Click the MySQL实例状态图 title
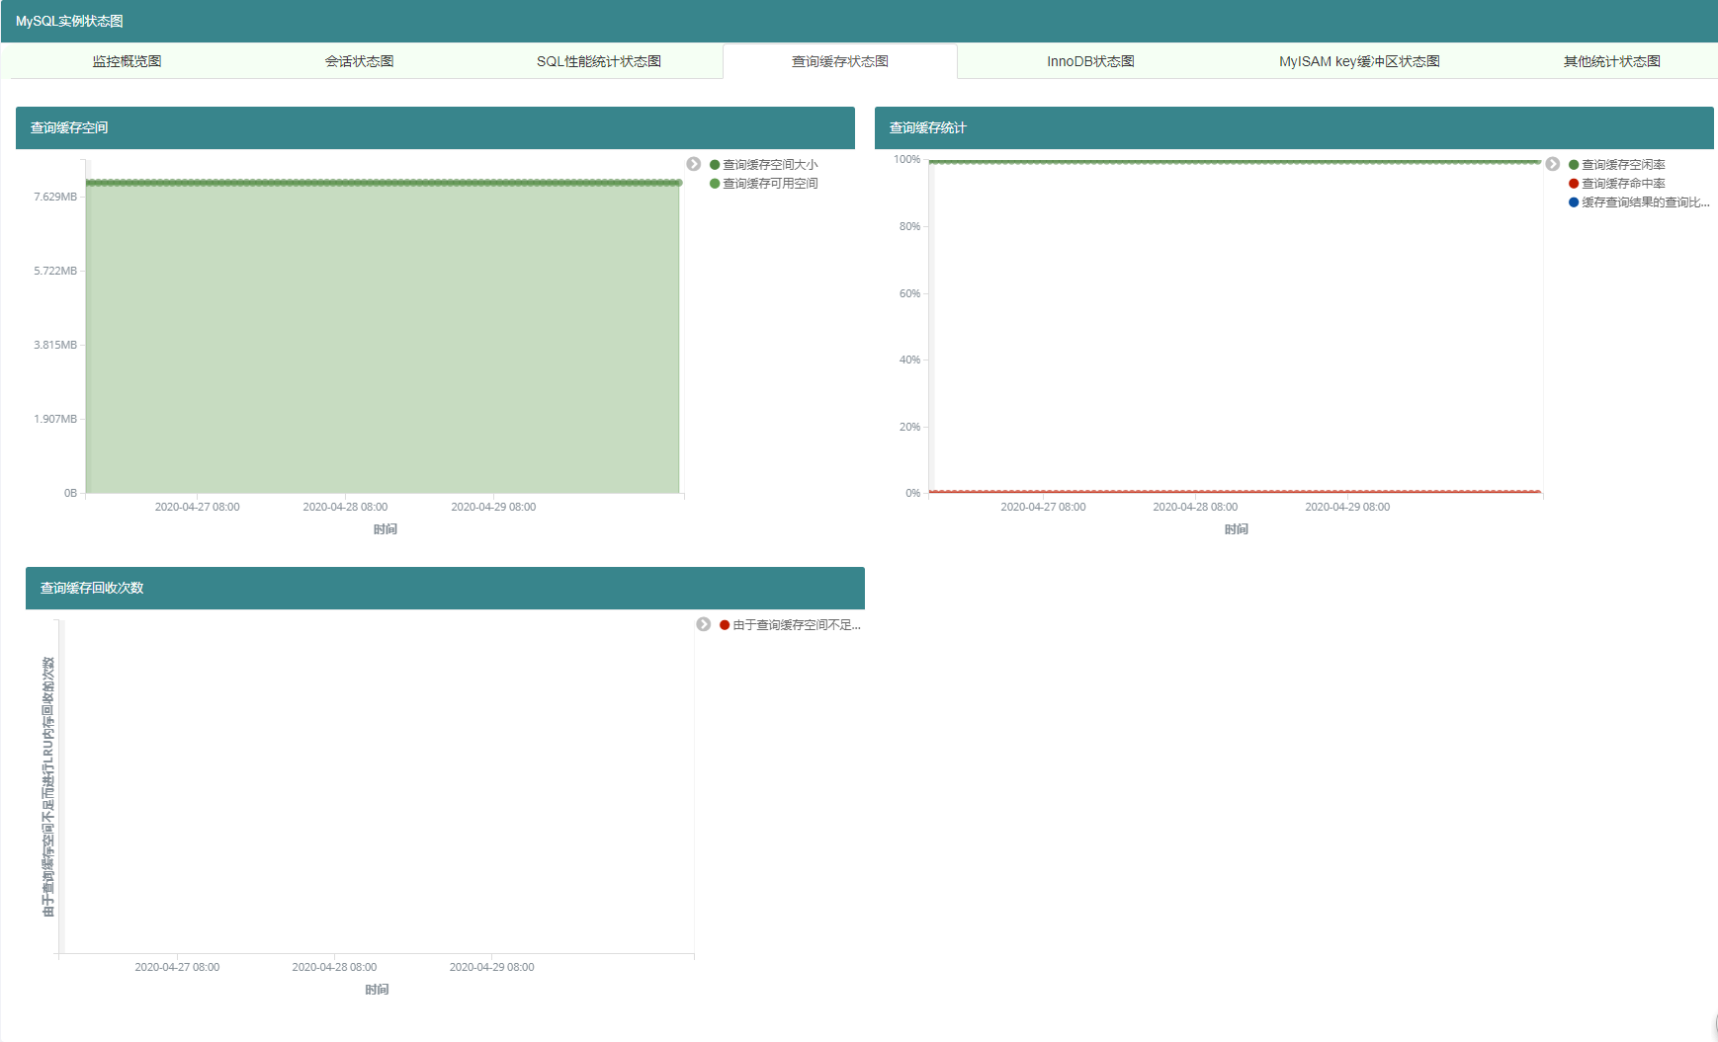 [x=69, y=21]
